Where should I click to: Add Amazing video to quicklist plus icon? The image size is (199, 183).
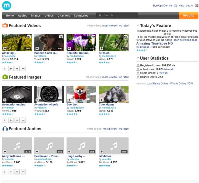tap(5, 48)
